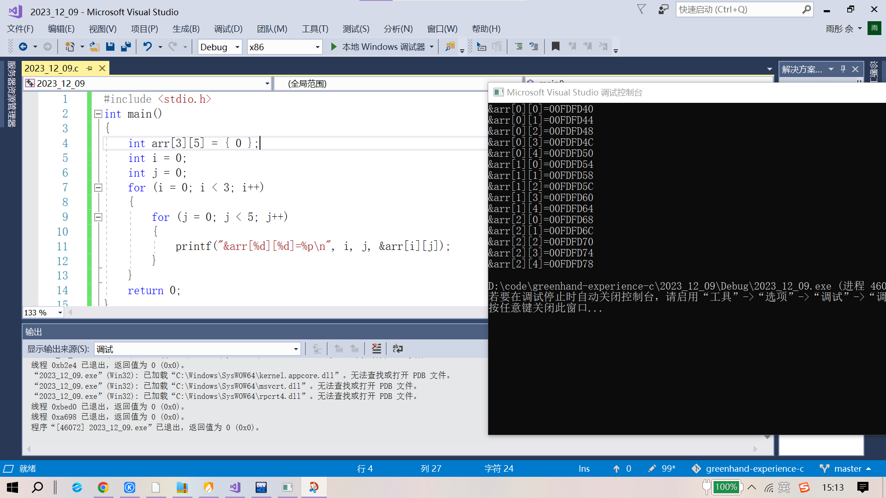Open the 调试(D) menu
This screenshot has height=498, width=886.
(x=228, y=29)
